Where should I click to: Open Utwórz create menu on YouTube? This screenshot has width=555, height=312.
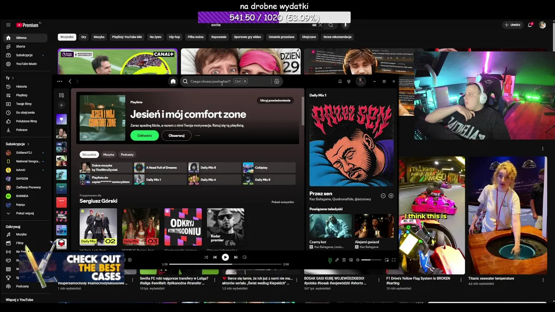[x=512, y=25]
